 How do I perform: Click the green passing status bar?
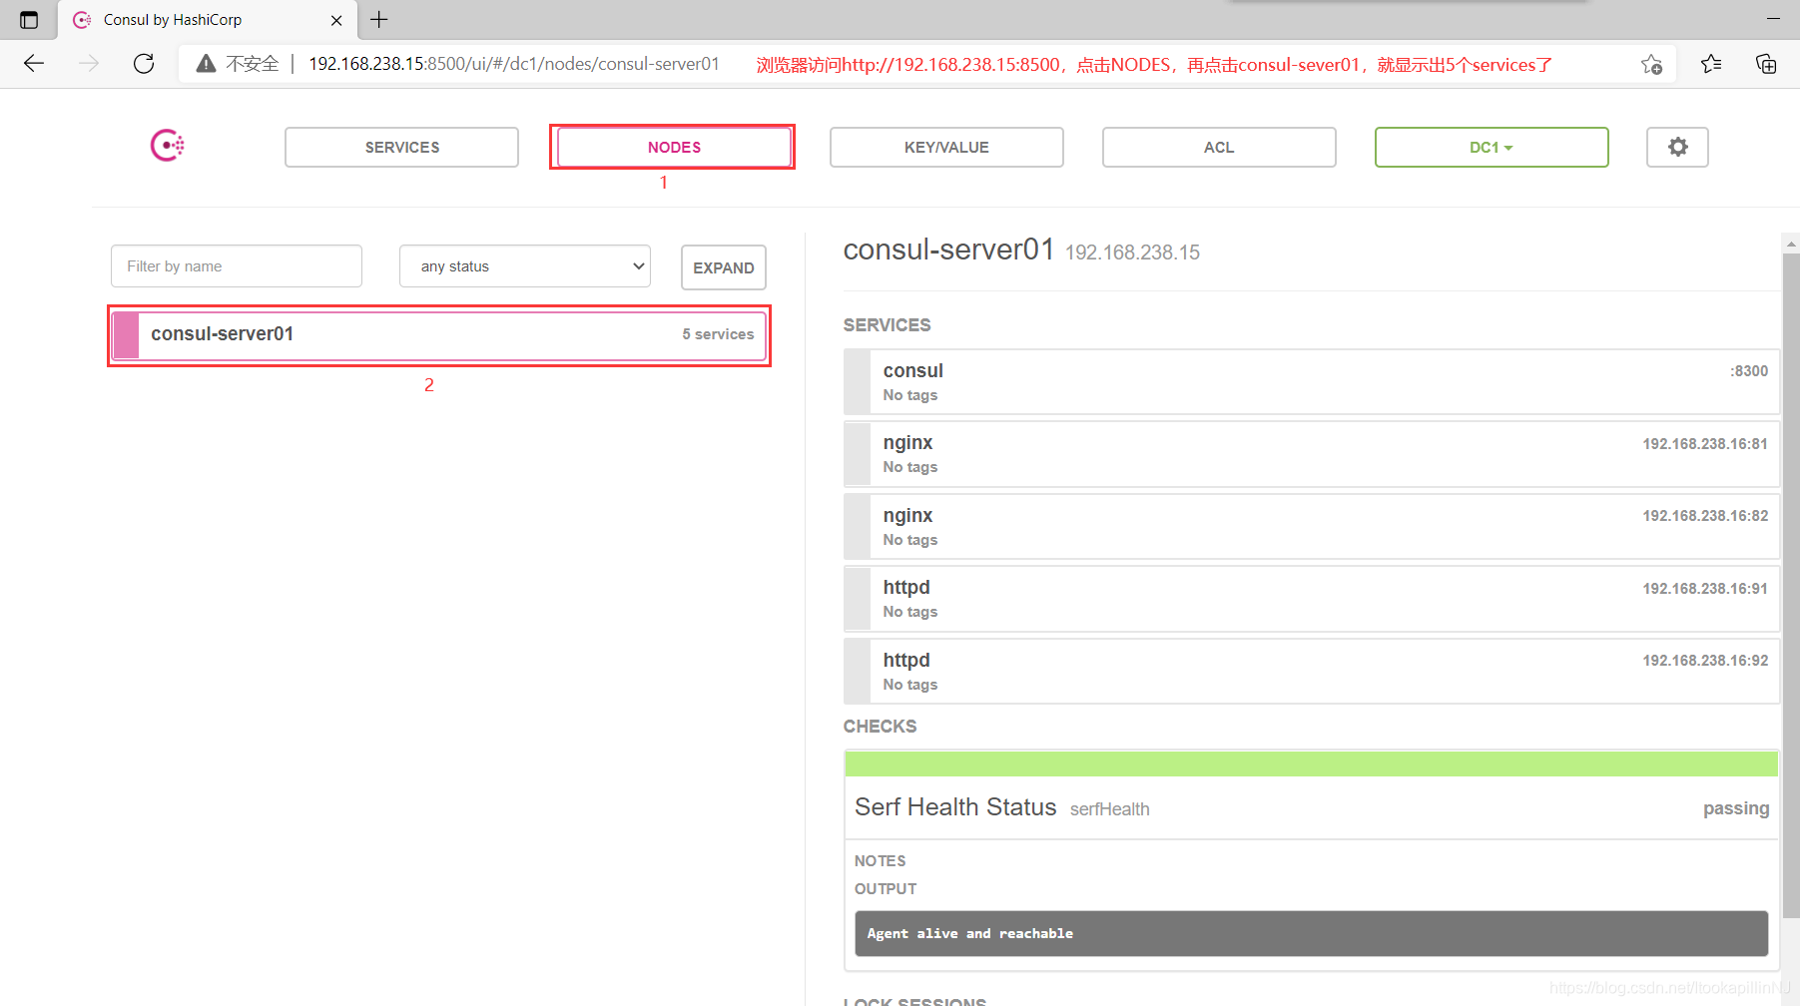point(1312,764)
